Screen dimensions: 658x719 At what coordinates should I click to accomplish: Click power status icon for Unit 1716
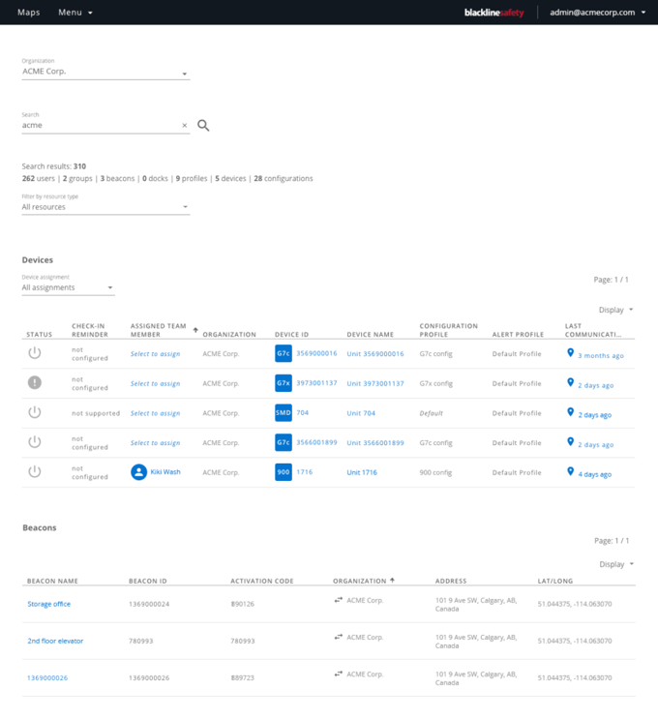click(35, 471)
